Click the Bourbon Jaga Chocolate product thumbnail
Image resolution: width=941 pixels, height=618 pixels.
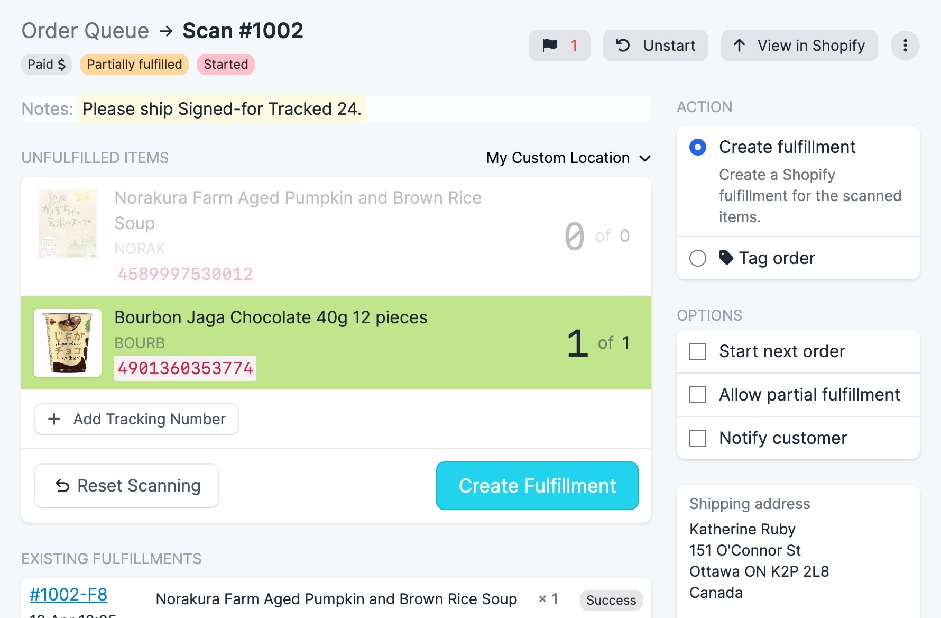pos(68,343)
